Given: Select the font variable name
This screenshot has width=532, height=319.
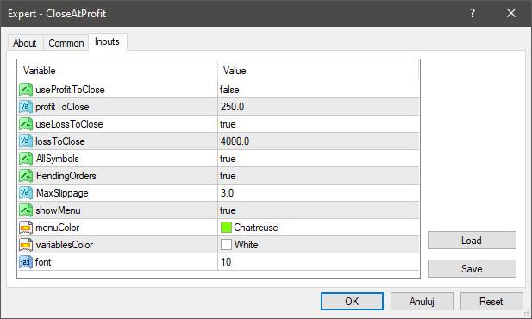Looking at the screenshot, I should (43, 262).
